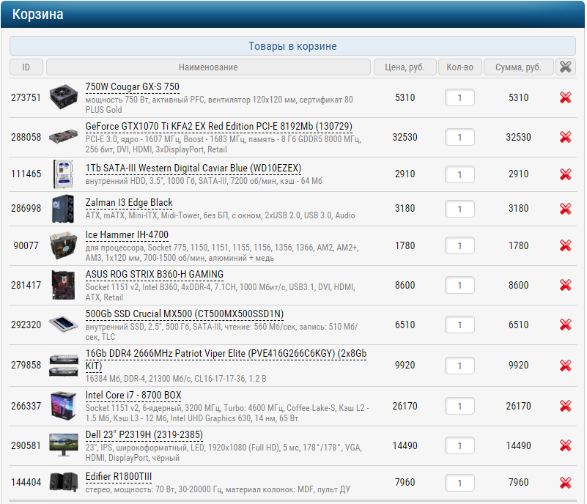This screenshot has width=587, height=504.
Task: Click product ID 288058
Action: pyautogui.click(x=26, y=137)
